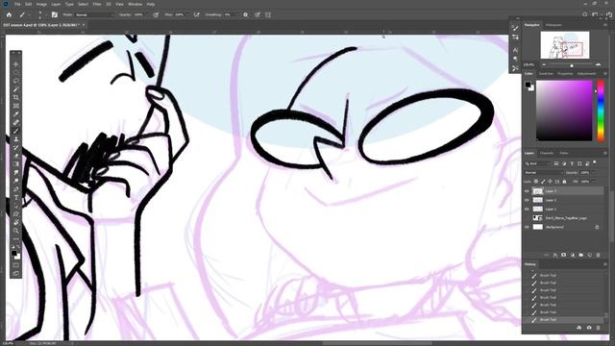615x346 pixels.
Task: Add layer style fx icon
Action: coord(555,255)
